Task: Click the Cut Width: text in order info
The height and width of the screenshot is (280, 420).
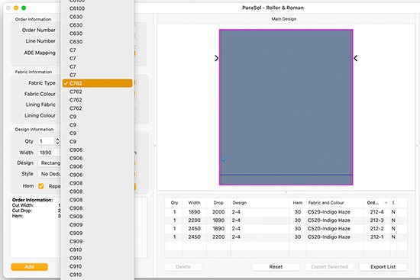Action: click(23, 205)
